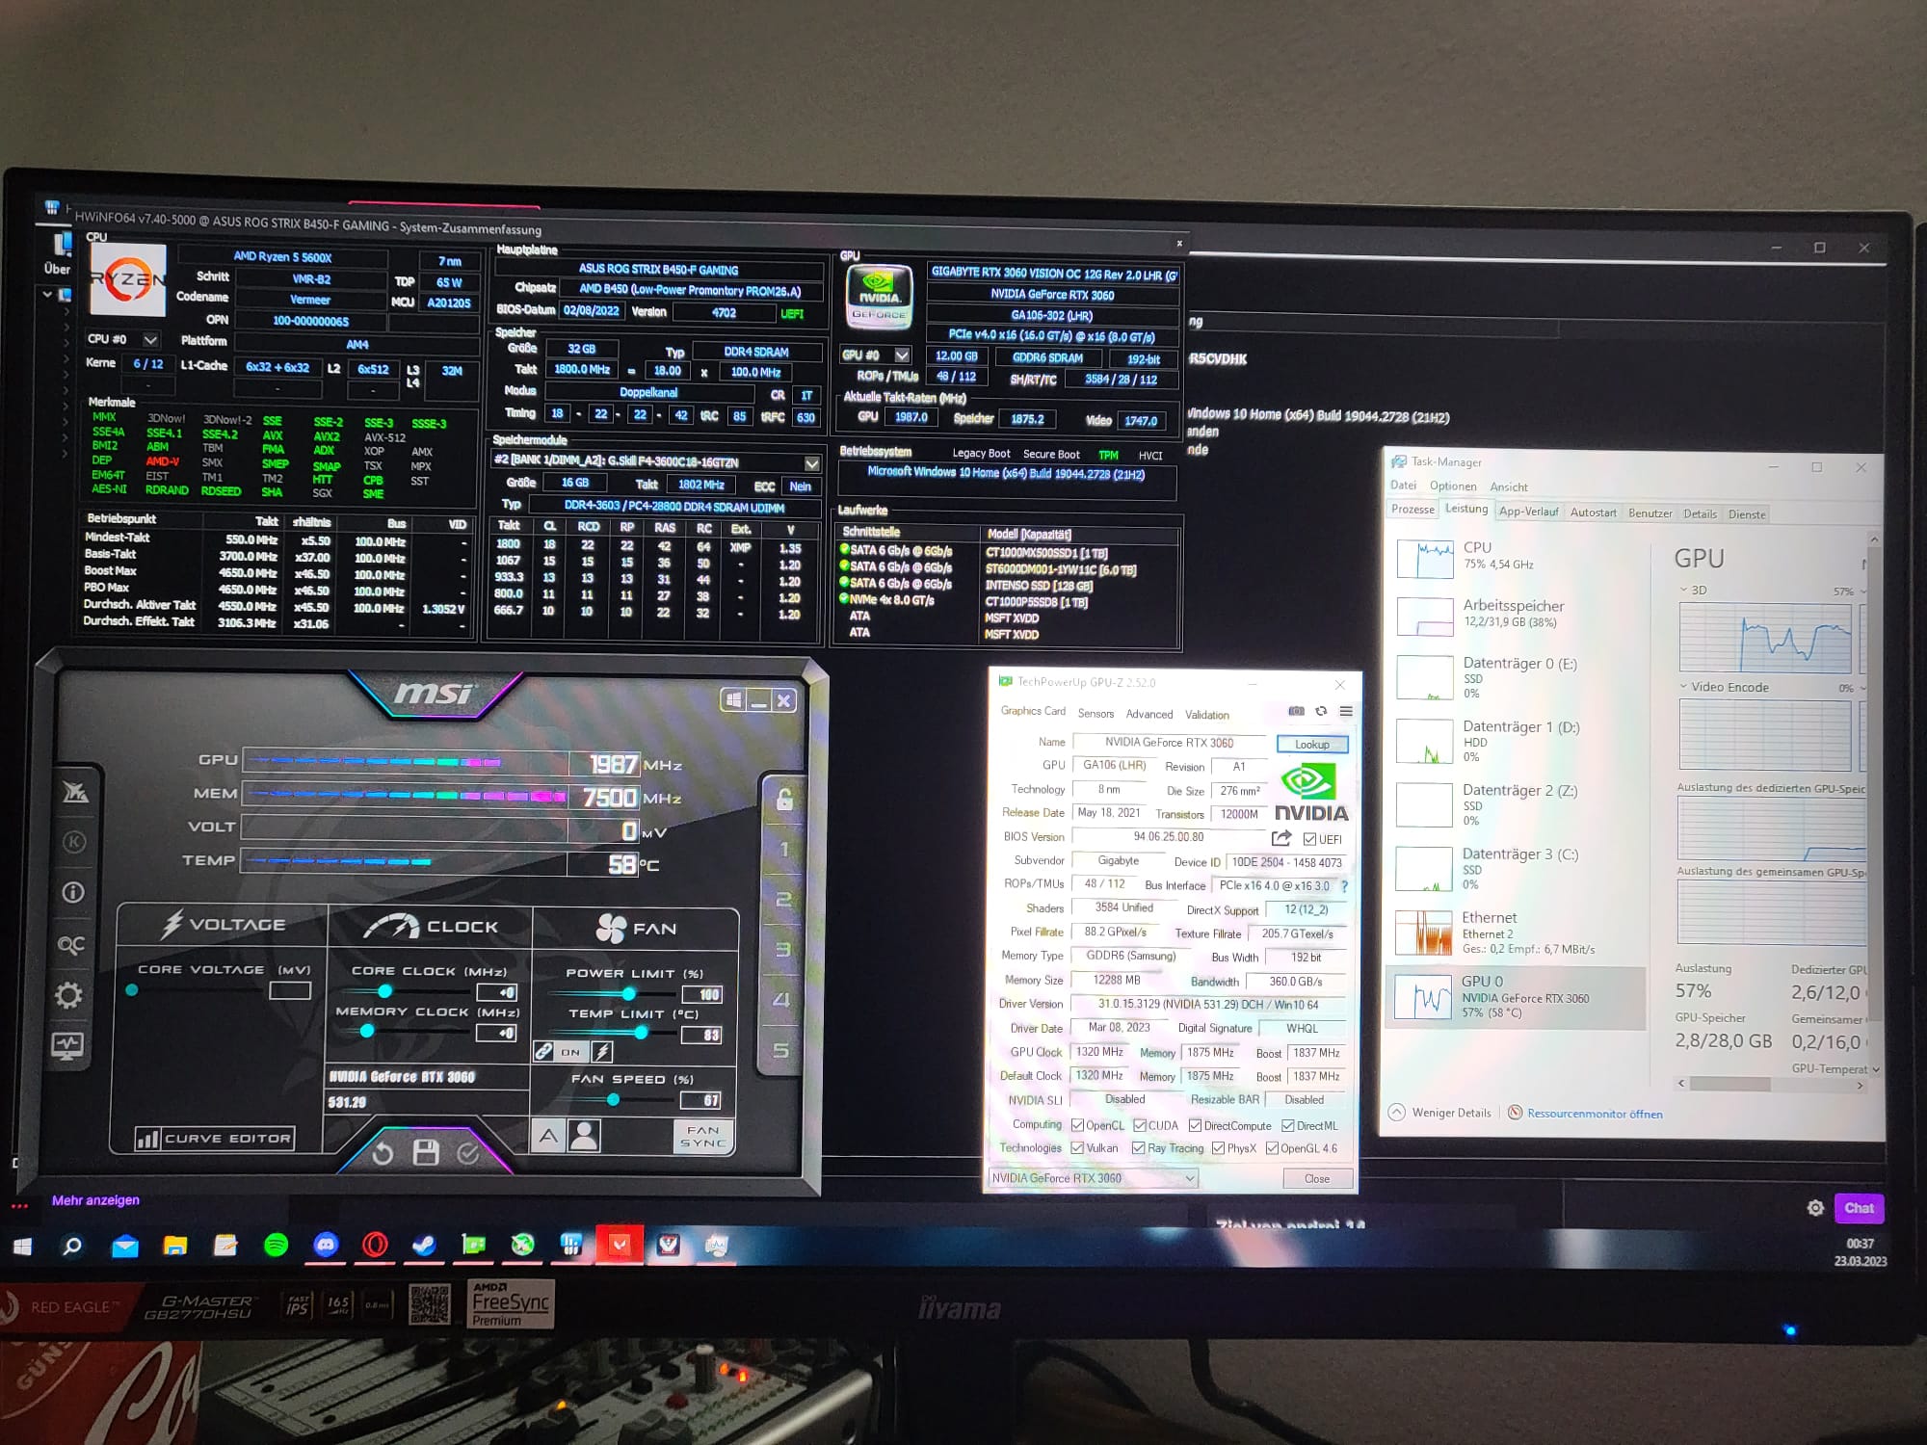Click the GPU-Z refresh icon
The width and height of the screenshot is (1927, 1445).
[1321, 711]
